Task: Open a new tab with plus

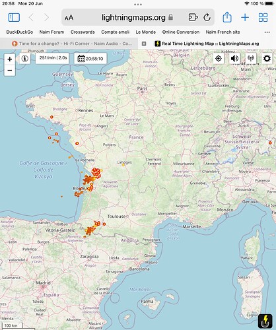Action: point(245,17)
